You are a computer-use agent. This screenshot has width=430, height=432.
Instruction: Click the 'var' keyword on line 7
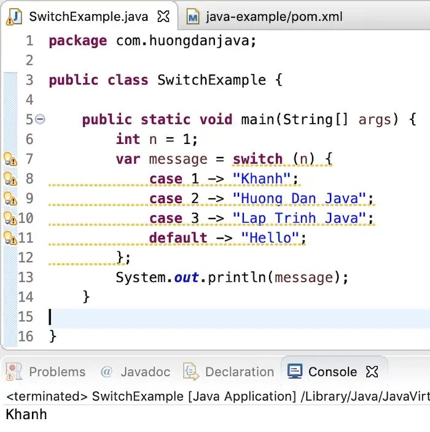tap(128, 159)
